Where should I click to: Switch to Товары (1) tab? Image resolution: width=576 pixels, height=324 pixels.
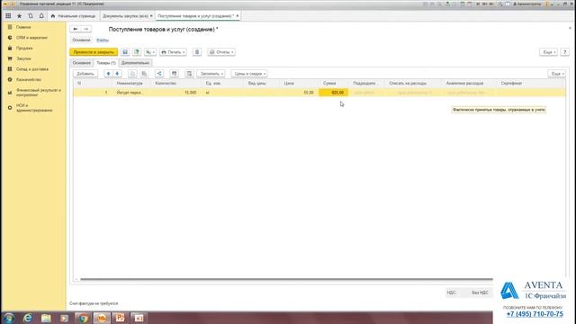(106, 63)
